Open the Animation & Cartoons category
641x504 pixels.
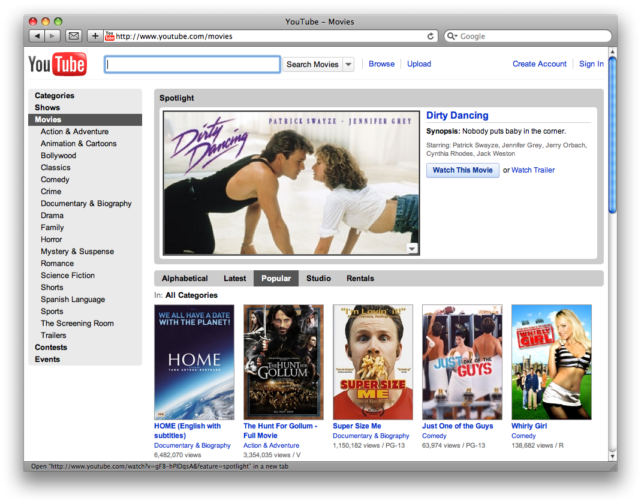coord(79,143)
